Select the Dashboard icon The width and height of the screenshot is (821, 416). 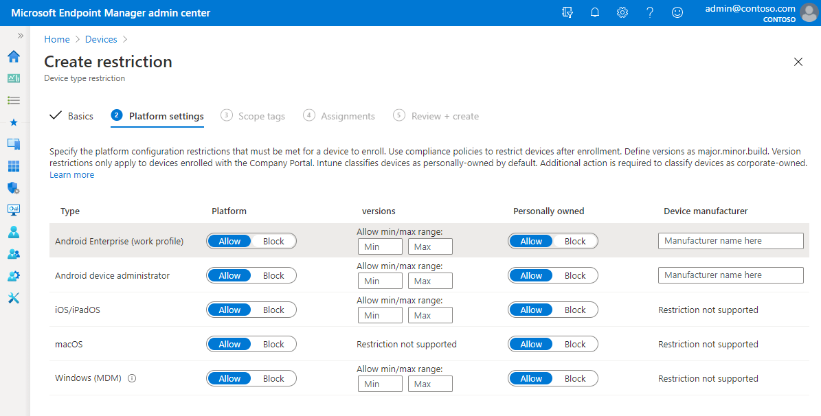(13, 78)
